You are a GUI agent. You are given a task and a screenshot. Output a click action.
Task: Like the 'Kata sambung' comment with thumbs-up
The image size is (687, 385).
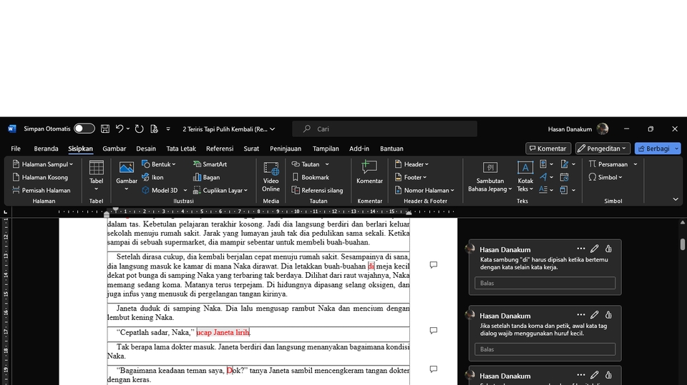(608, 249)
